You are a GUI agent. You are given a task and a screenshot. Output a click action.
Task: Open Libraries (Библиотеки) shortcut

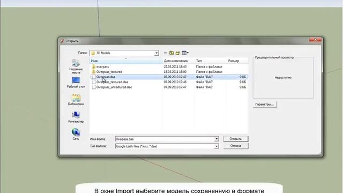76,100
